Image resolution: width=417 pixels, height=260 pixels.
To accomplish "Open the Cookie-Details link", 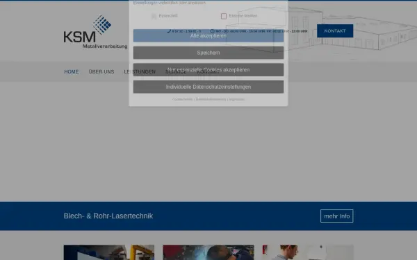I will (x=182, y=99).
